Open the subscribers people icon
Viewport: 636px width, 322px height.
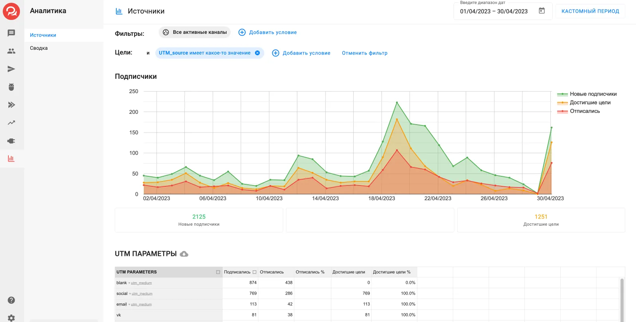[x=11, y=51]
